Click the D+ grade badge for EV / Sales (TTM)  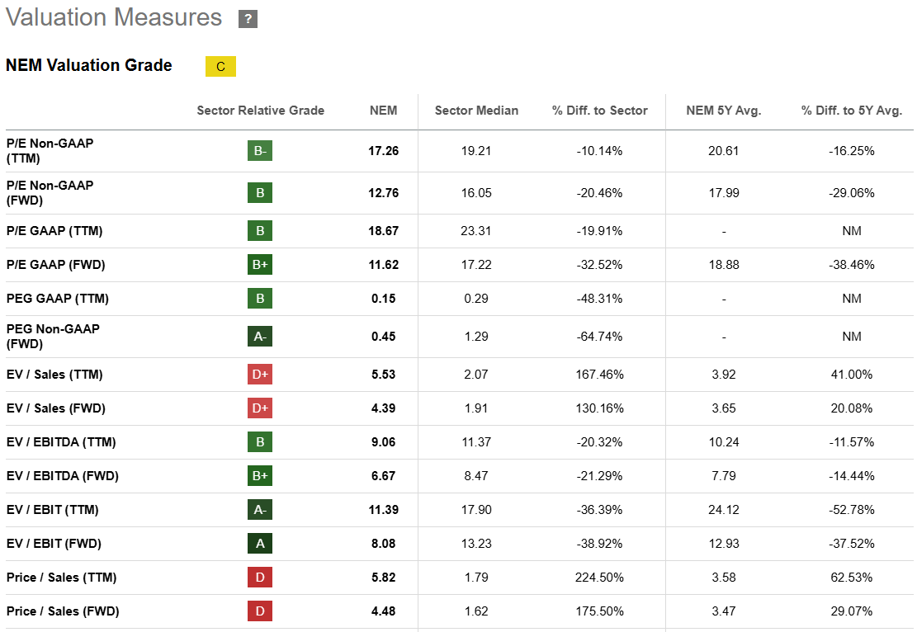[x=260, y=375]
